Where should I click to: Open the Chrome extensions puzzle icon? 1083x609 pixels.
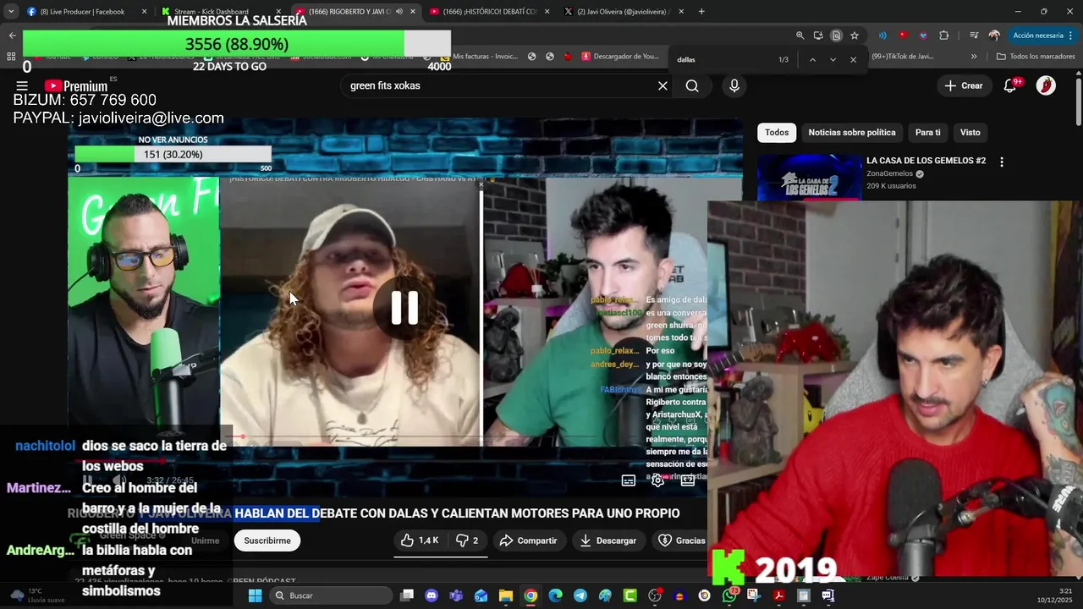(x=944, y=36)
